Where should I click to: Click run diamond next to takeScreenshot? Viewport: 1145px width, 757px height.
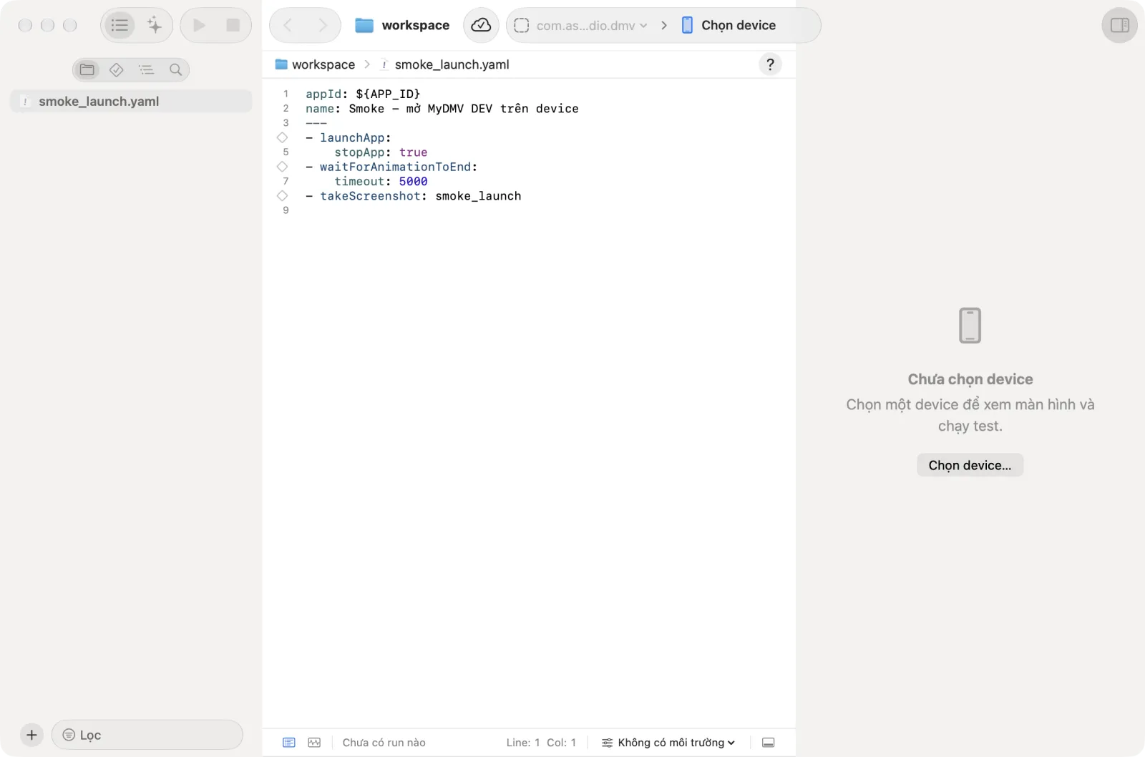click(282, 196)
